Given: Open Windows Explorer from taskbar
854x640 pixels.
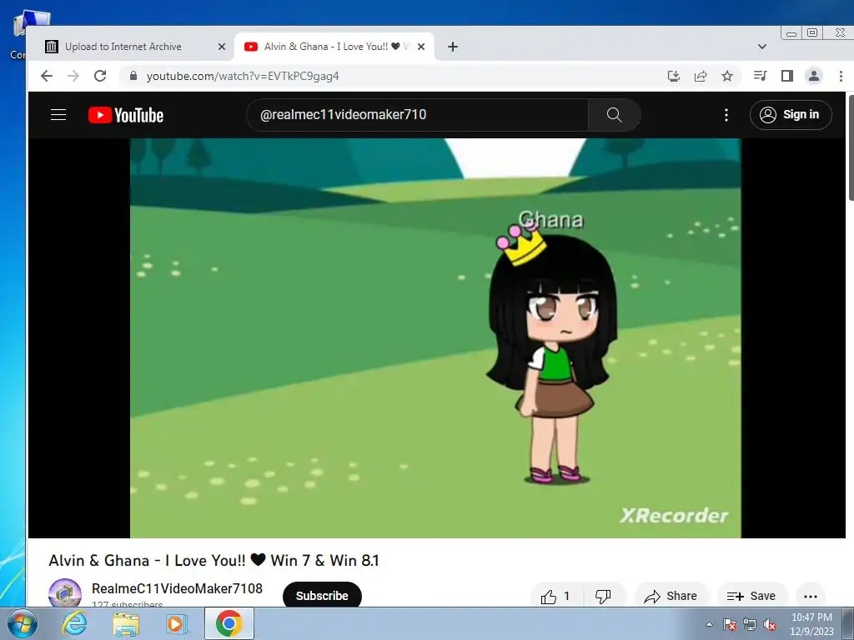Looking at the screenshot, I should pyautogui.click(x=126, y=623).
